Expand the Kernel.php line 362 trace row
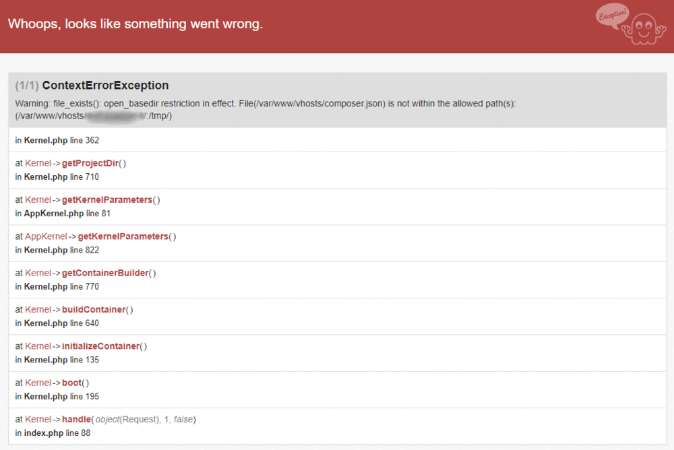This screenshot has width=674, height=450. [338, 140]
